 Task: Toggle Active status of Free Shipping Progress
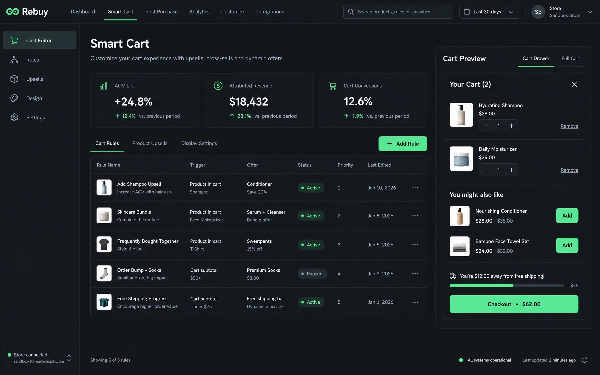[311, 302]
